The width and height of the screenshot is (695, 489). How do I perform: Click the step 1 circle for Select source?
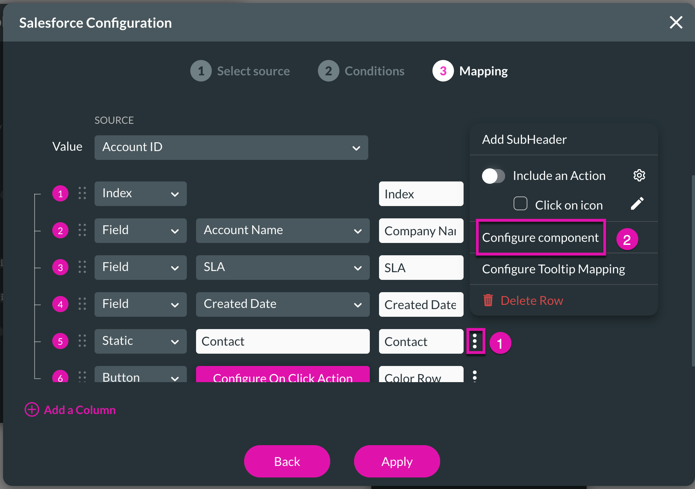[201, 71]
